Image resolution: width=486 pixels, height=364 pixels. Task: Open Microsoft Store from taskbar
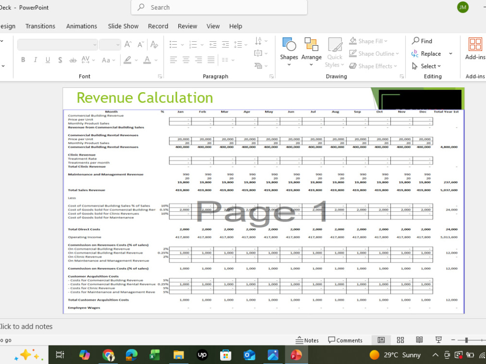[x=226, y=355]
